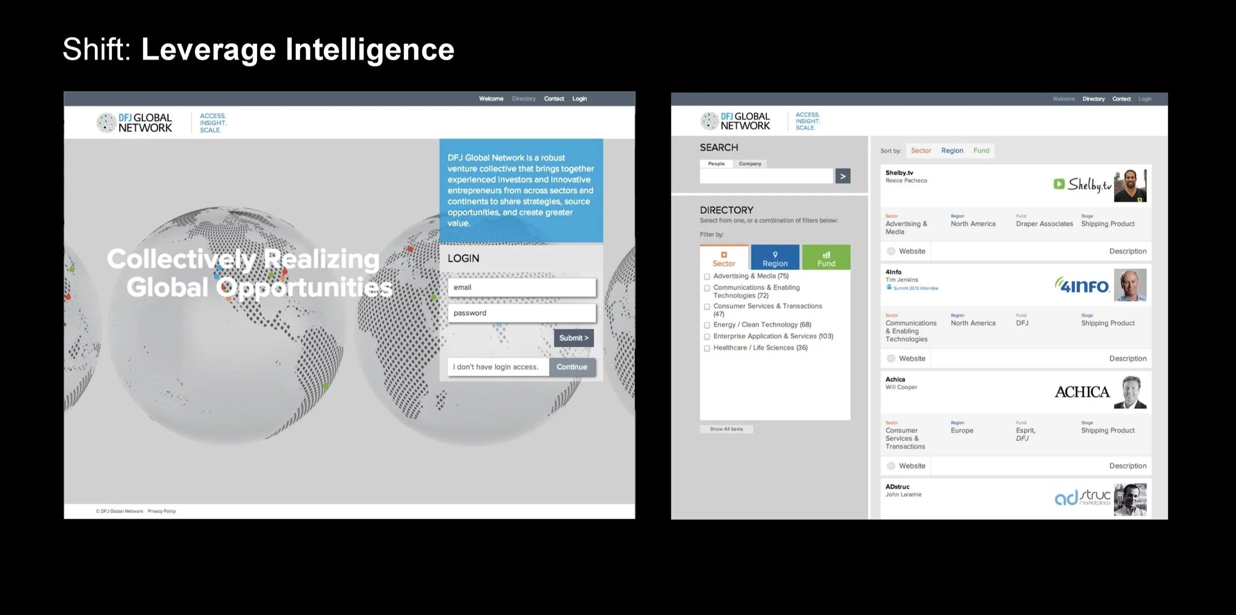Viewport: 1236px width, 615px height.
Task: Click left DFJ Global Network logo
Action: tap(134, 123)
